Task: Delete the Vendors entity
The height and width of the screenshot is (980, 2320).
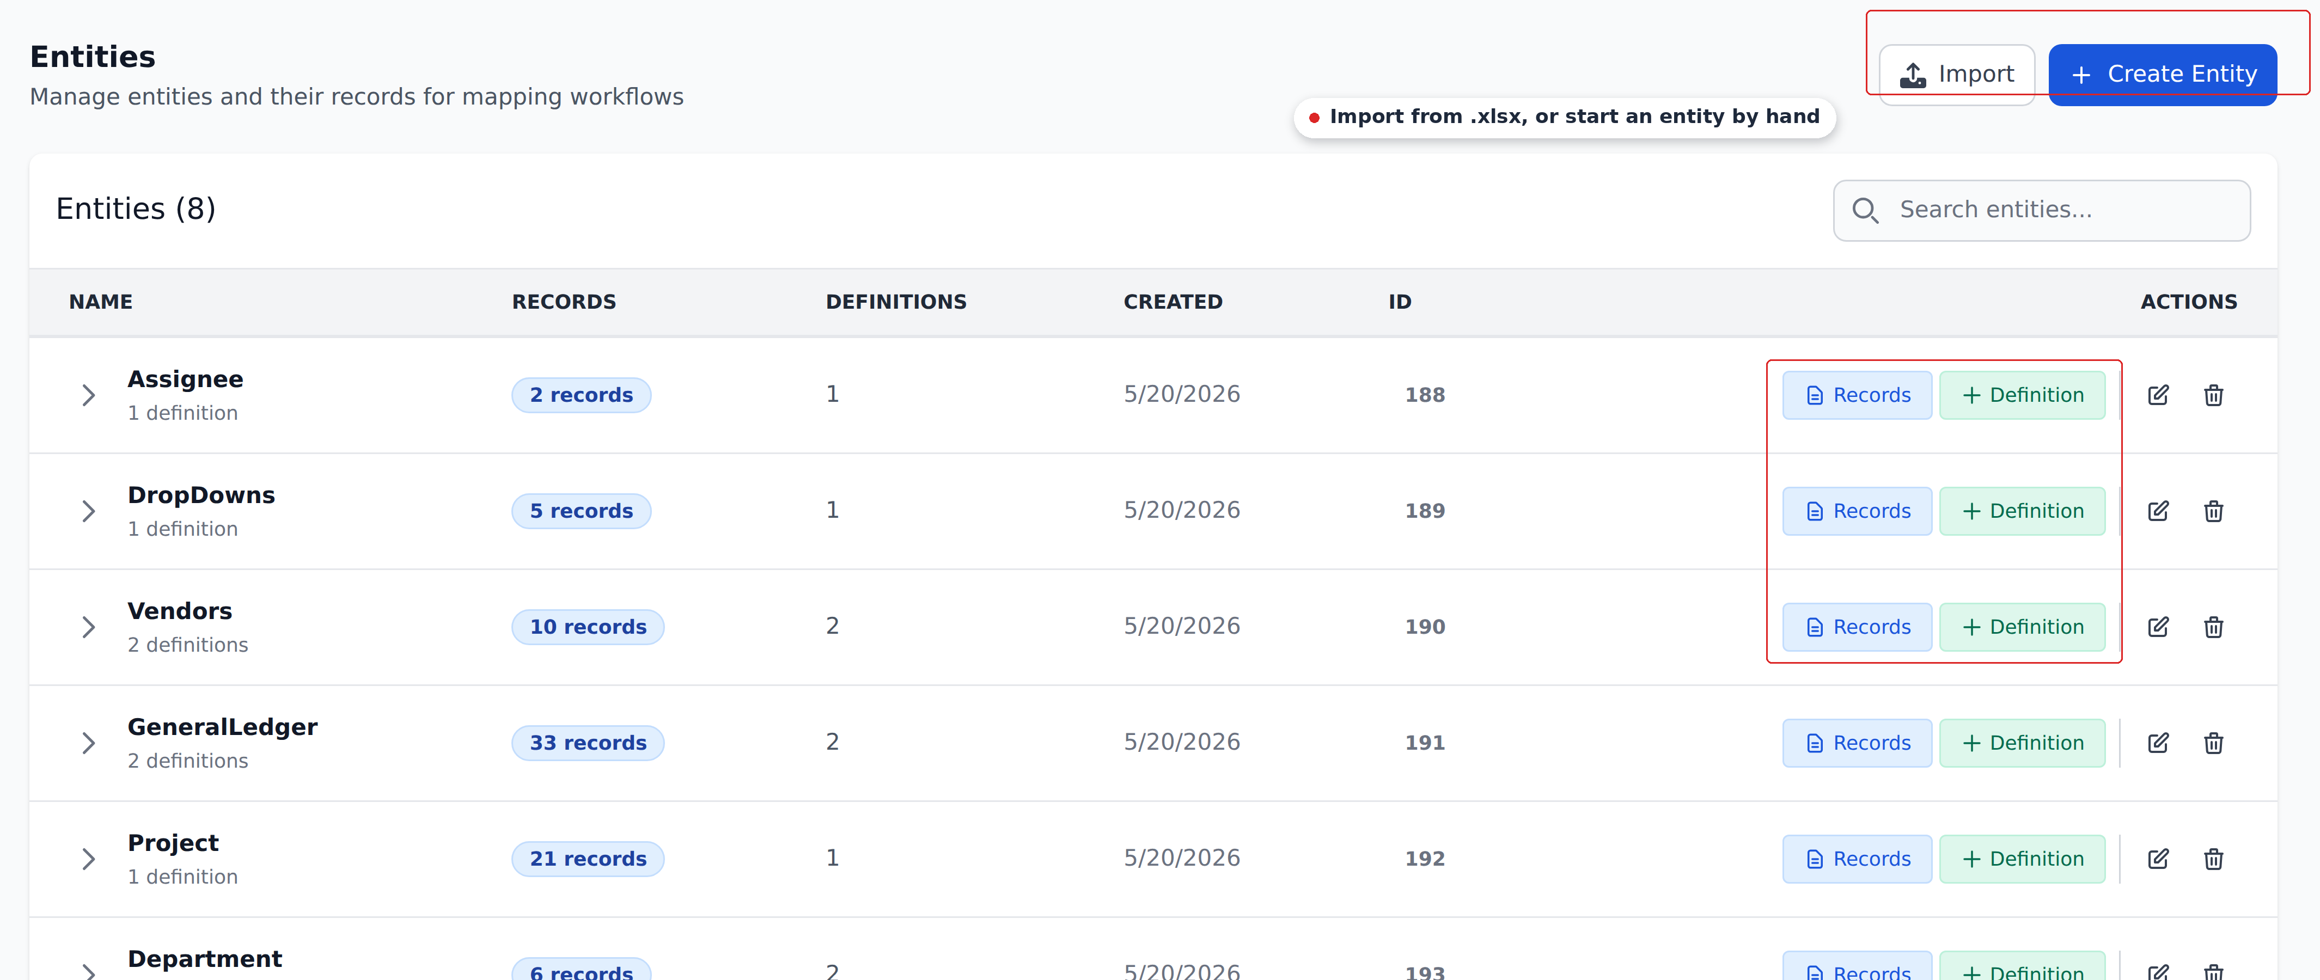Action: (x=2213, y=627)
